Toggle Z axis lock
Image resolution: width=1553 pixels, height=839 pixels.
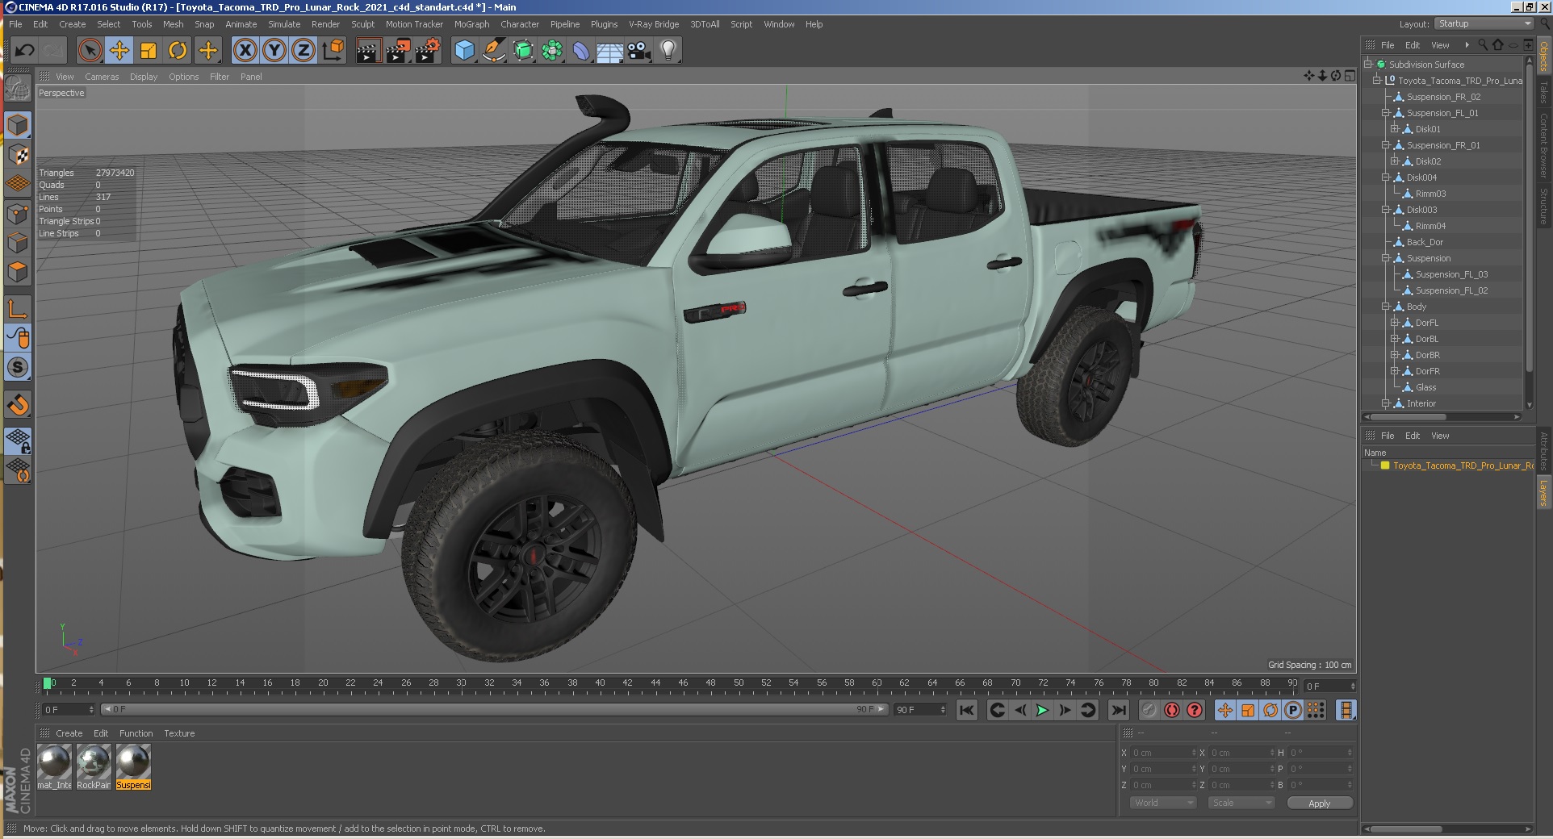pos(303,51)
